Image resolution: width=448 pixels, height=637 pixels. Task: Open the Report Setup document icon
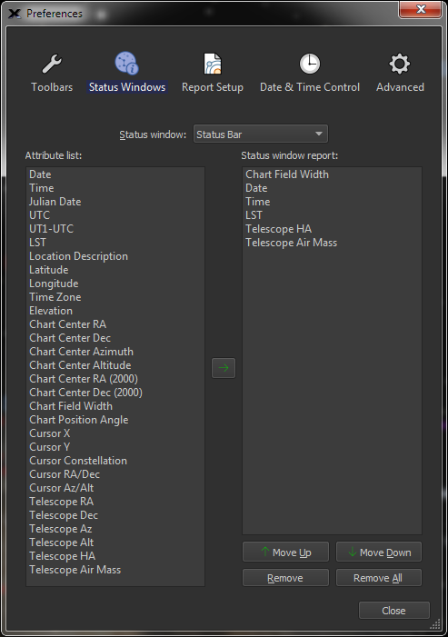(x=213, y=64)
